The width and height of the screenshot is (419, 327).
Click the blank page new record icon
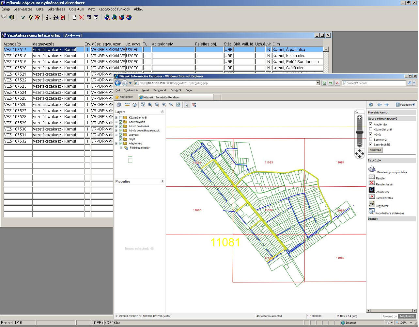point(74,17)
